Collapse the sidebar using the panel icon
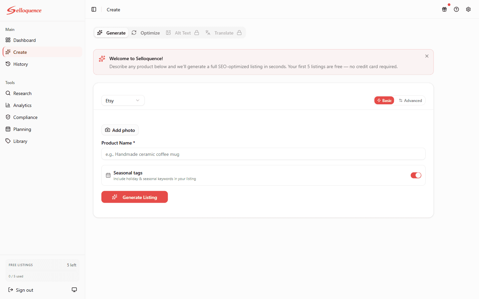Viewport: 479px width, 299px height. tap(94, 9)
